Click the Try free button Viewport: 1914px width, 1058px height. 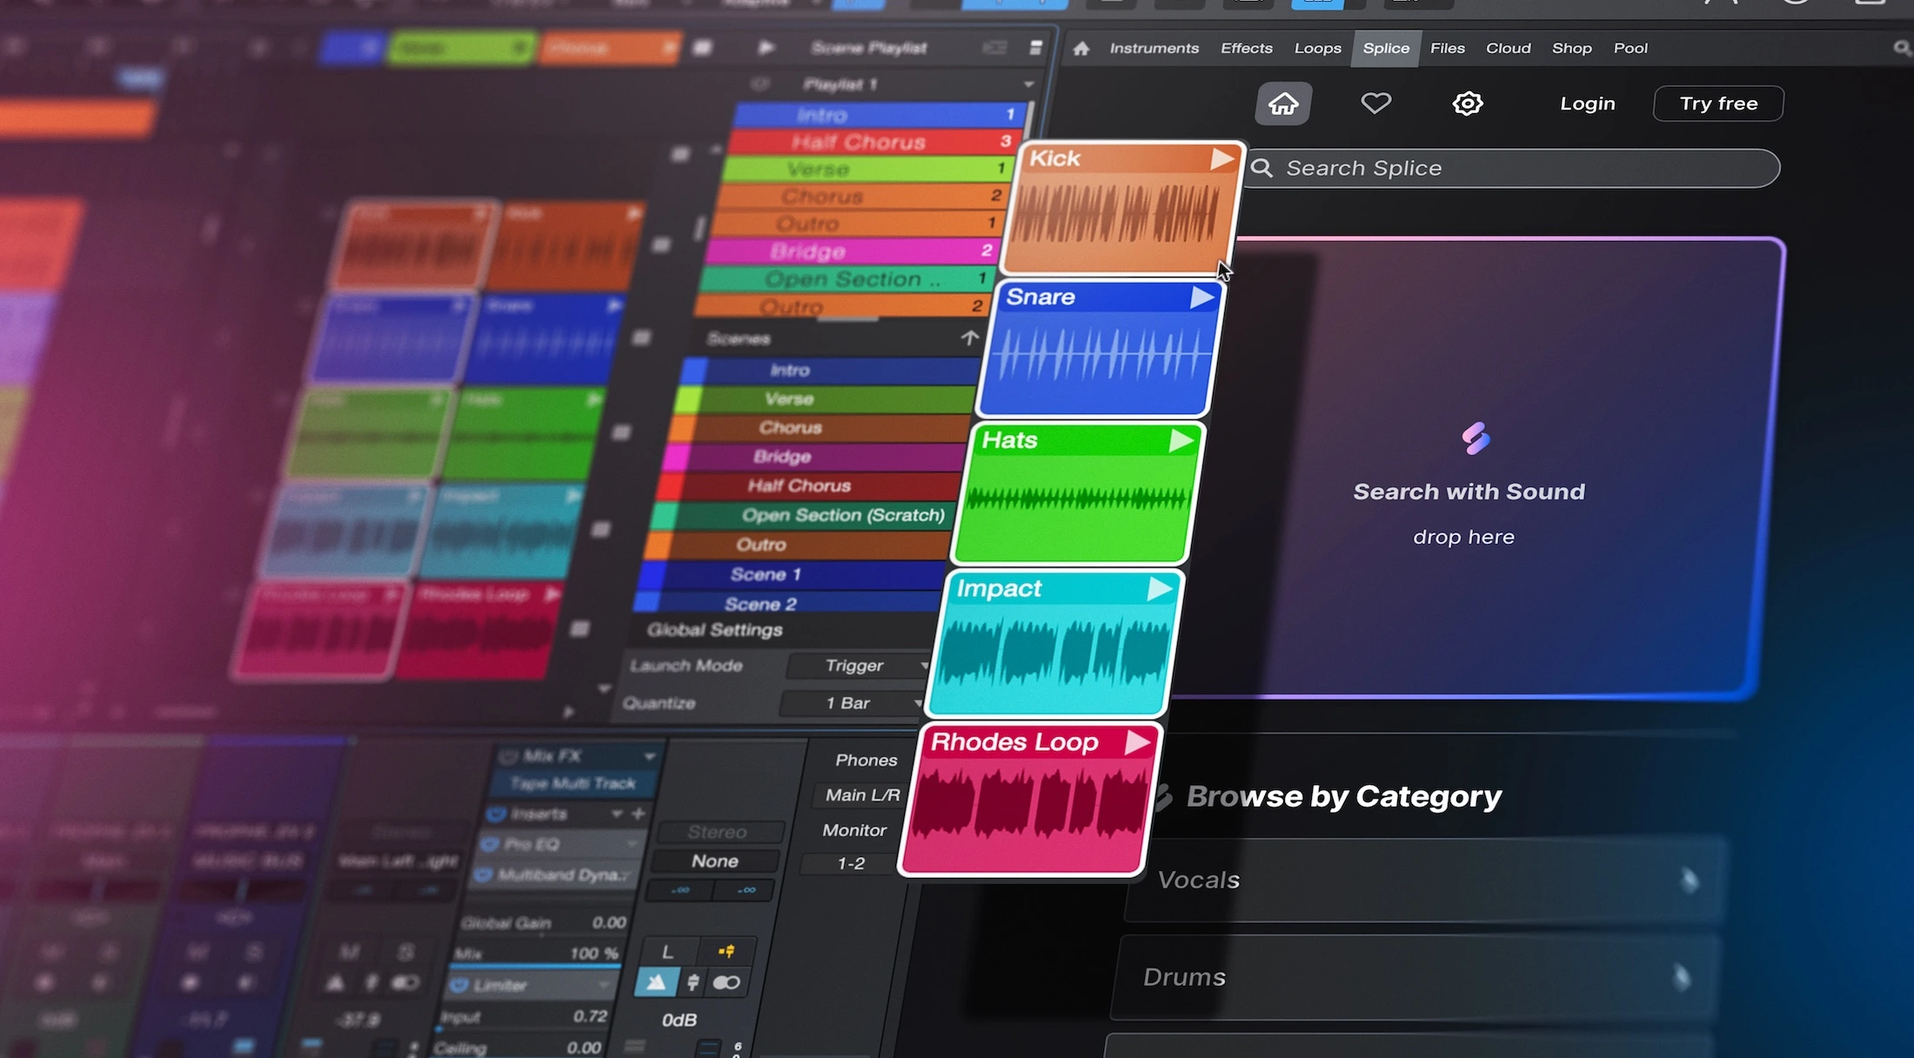(x=1717, y=104)
